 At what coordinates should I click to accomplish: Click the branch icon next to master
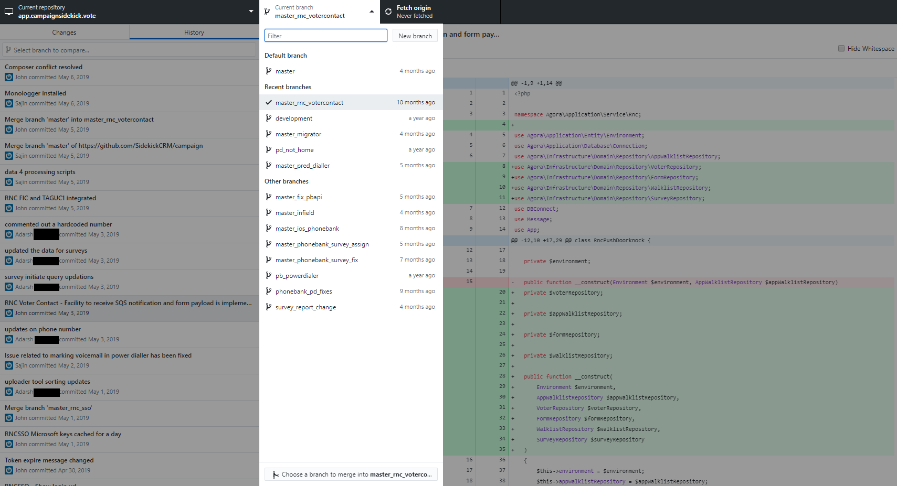(x=269, y=71)
